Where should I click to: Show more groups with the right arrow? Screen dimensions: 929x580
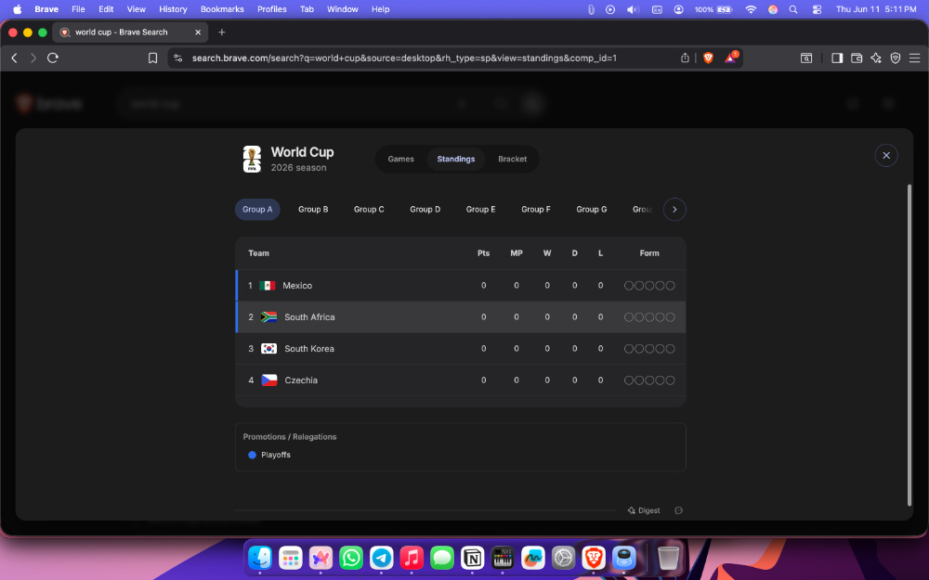click(674, 210)
